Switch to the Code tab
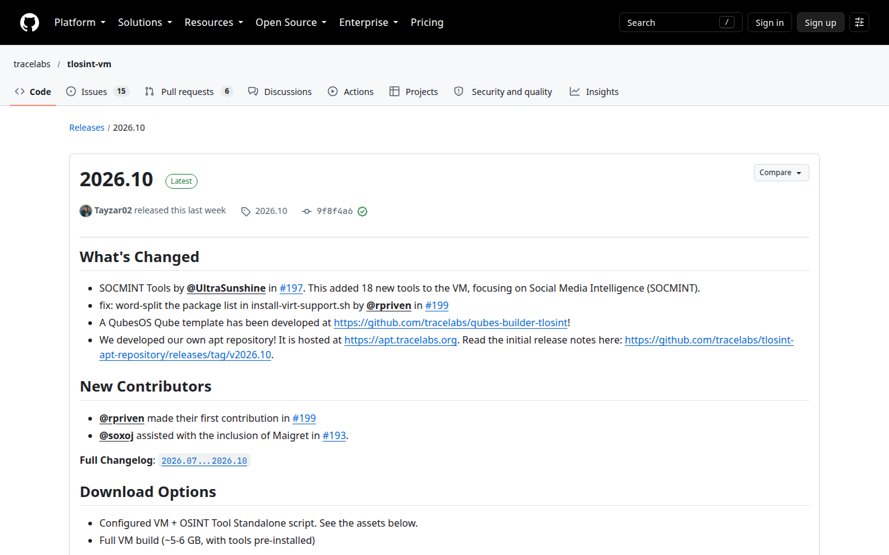The width and height of the screenshot is (889, 555). (x=33, y=91)
